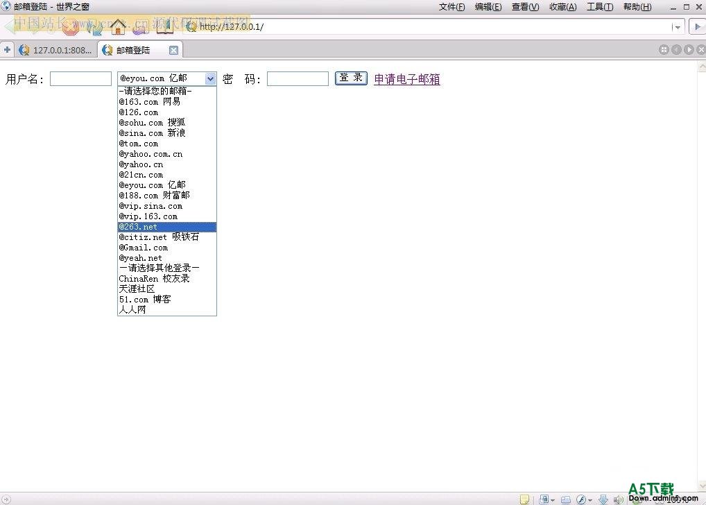This screenshot has width=706, height=505.
Task: Open the tab grid overview icon
Action: coord(664,49)
